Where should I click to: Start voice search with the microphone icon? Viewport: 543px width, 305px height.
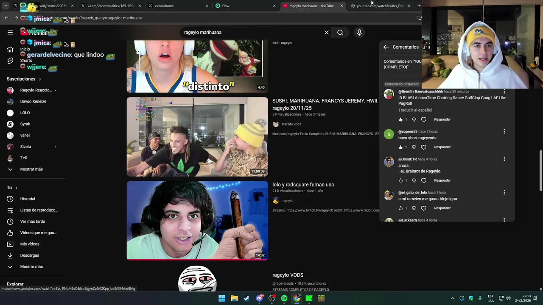[359, 32]
